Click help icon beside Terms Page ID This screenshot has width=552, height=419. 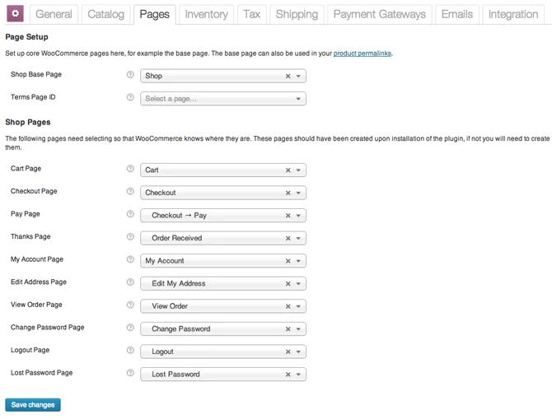pos(130,97)
